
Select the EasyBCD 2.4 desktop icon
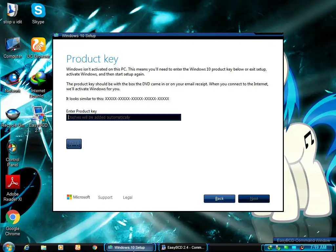click(38, 119)
